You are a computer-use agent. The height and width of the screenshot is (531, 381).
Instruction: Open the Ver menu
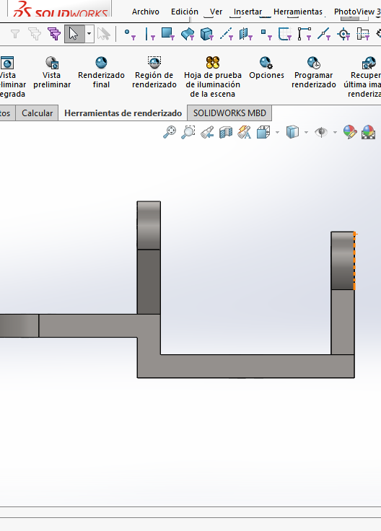coord(216,12)
